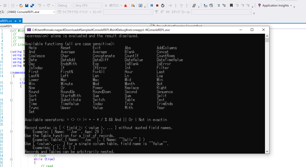Expand the Application Insights dropdown arrow
The width and height of the screenshot is (306, 167).
tap(291, 5)
